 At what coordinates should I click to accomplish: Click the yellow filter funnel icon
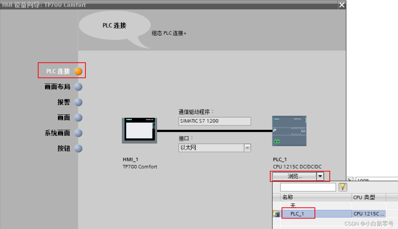(x=343, y=187)
